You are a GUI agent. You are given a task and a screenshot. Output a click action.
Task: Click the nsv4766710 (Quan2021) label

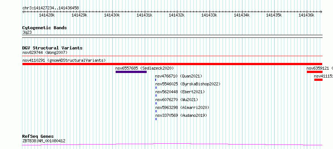tap(178, 76)
